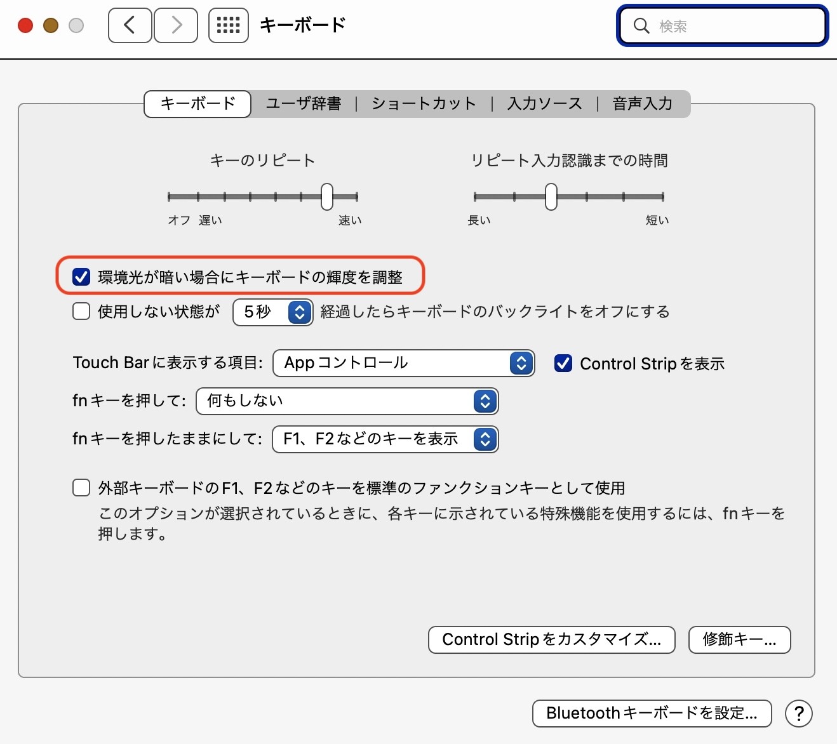Enable external keyboard F1, F2 function keys option
The height and width of the screenshot is (744, 837).
[x=81, y=488]
